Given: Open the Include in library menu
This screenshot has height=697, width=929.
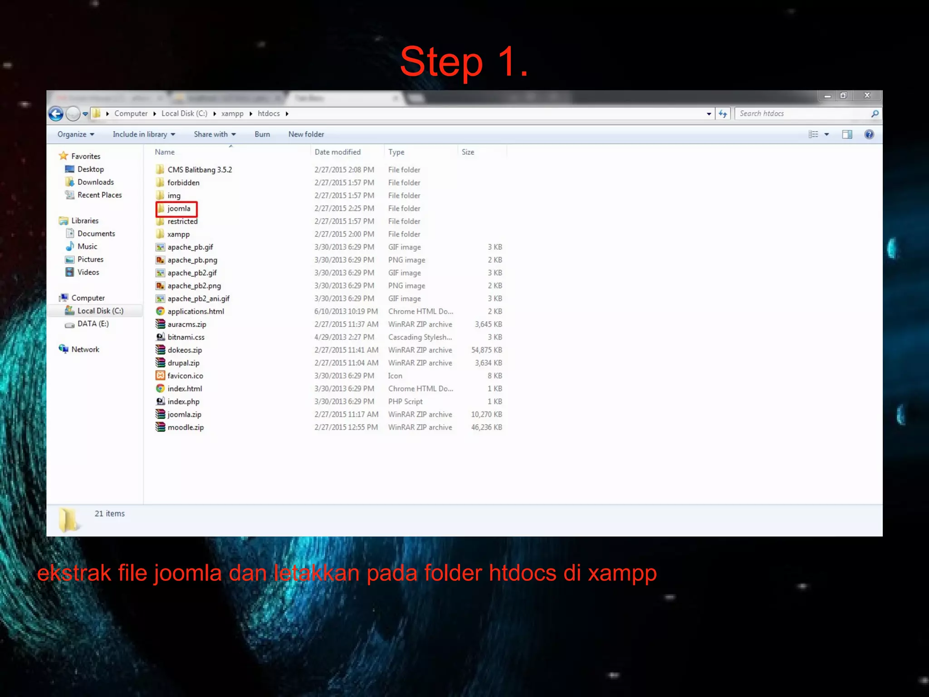Looking at the screenshot, I should tap(144, 134).
